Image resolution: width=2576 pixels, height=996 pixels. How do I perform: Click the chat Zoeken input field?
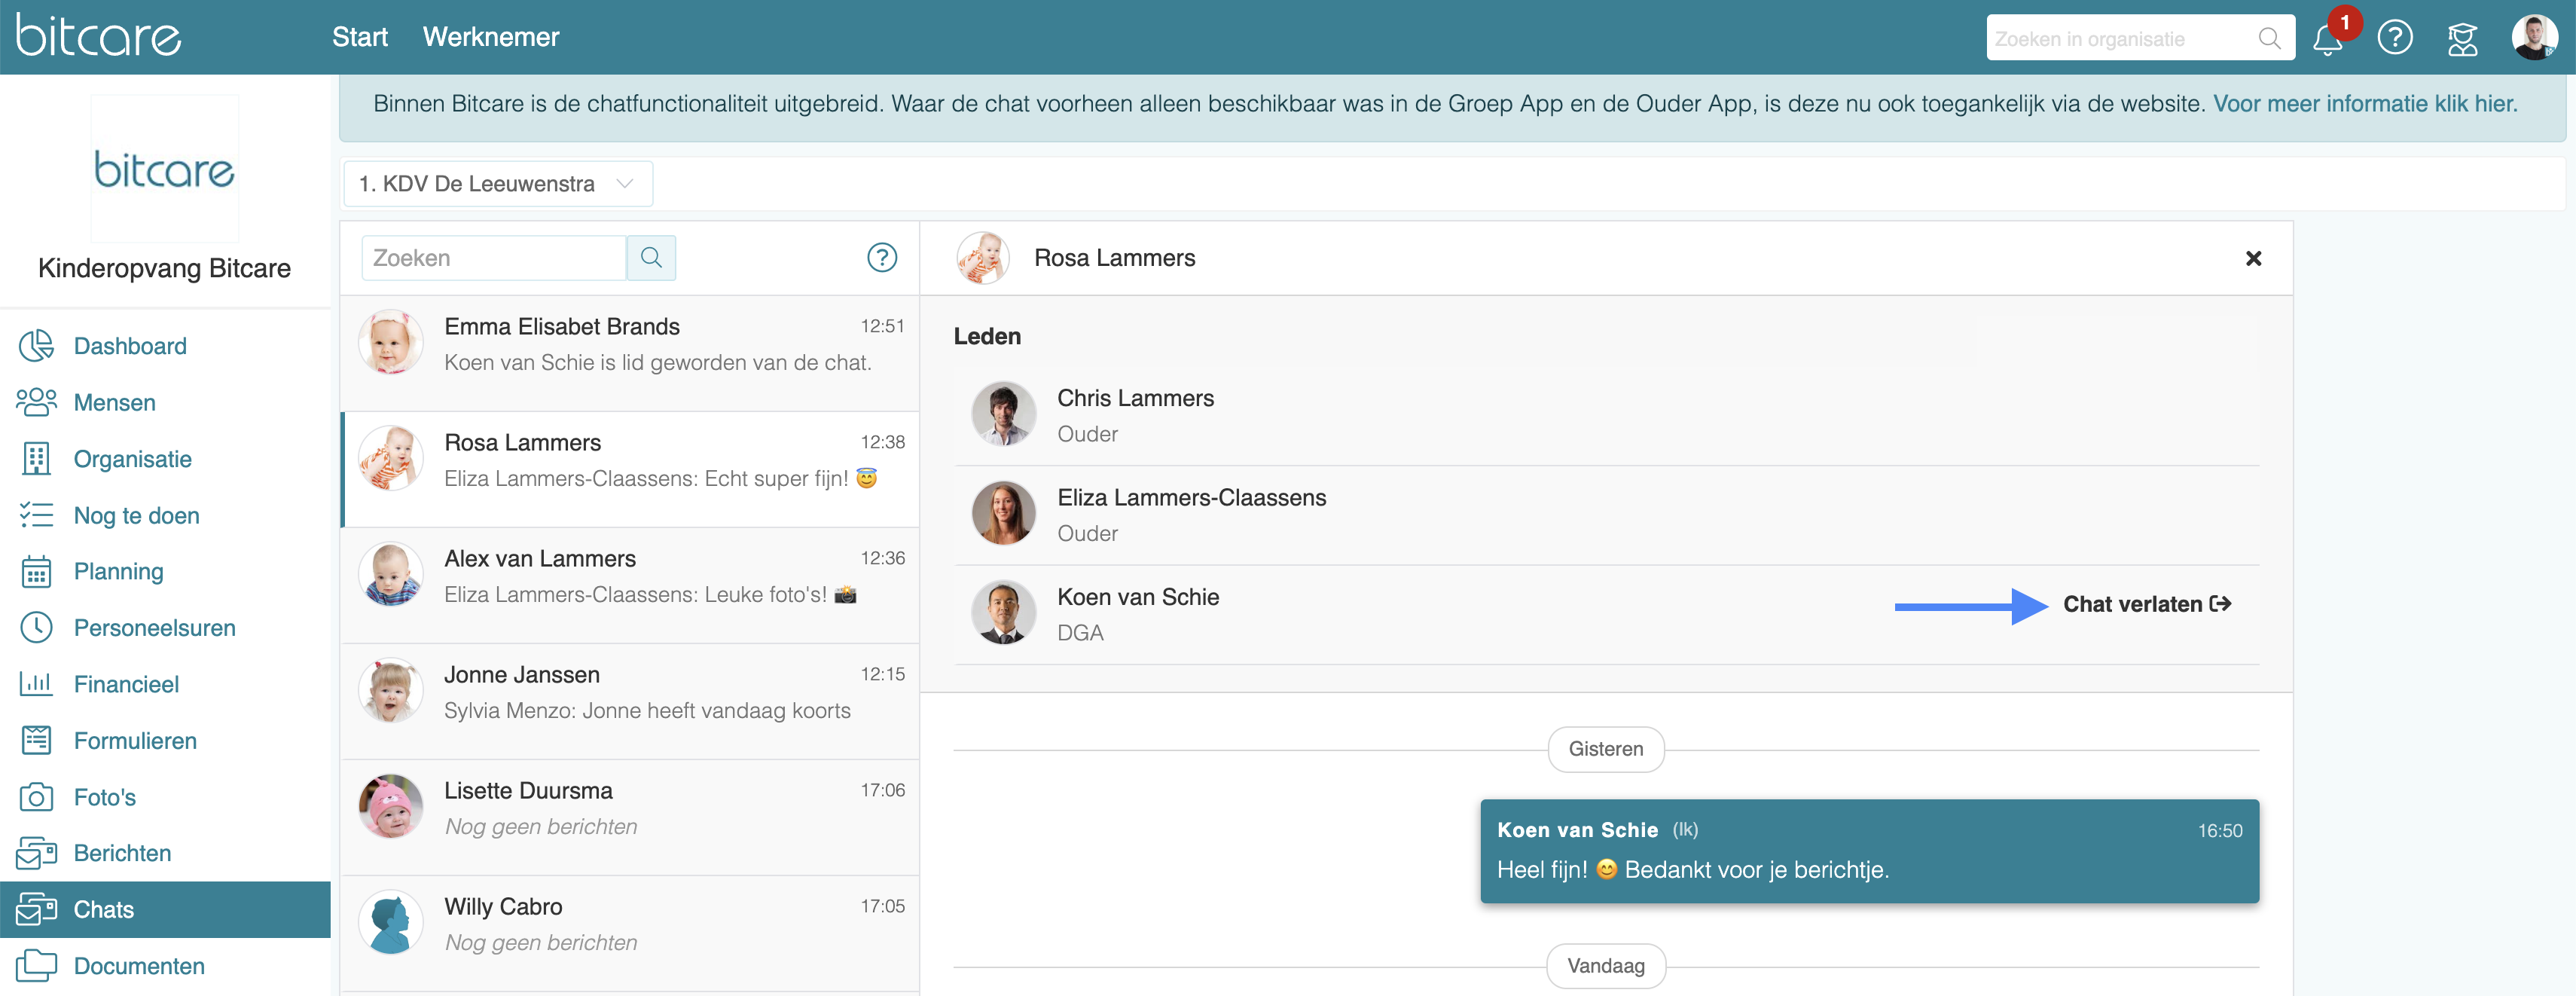[x=494, y=258]
